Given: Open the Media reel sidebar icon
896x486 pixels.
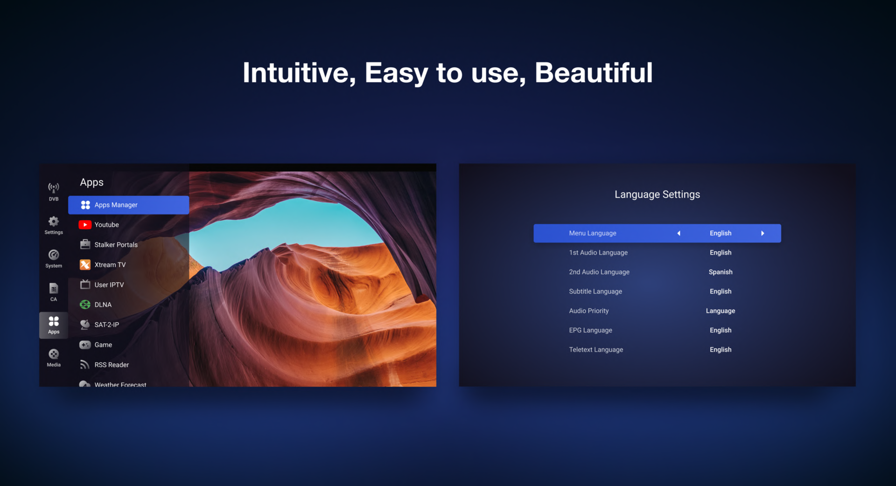Looking at the screenshot, I should [54, 354].
